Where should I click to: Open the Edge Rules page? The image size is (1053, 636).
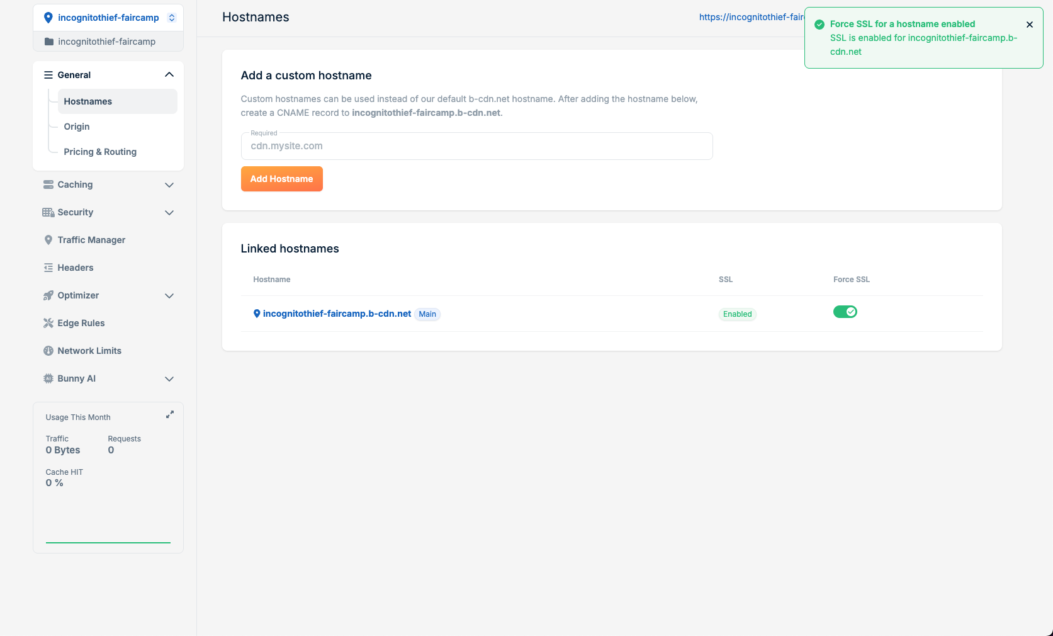(x=81, y=323)
